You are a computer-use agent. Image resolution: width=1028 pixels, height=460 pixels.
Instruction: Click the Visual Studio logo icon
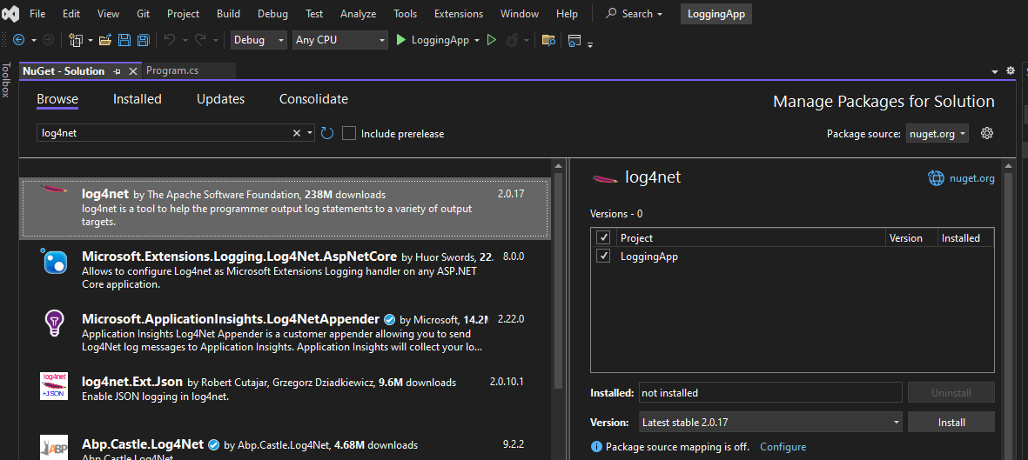pos(10,13)
